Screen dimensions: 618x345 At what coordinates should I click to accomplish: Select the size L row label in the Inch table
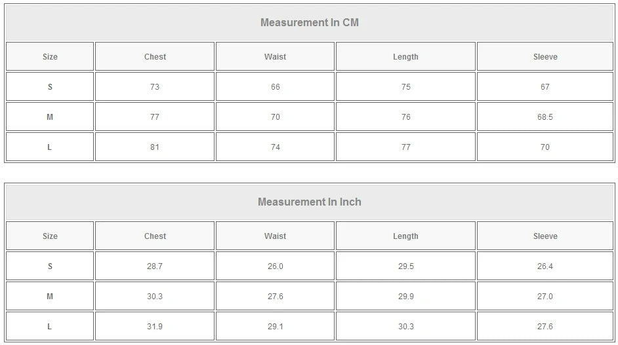pyautogui.click(x=50, y=327)
